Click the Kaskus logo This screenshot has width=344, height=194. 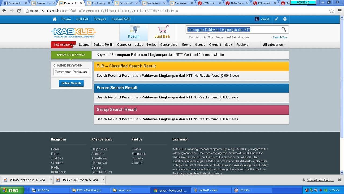[74, 33]
